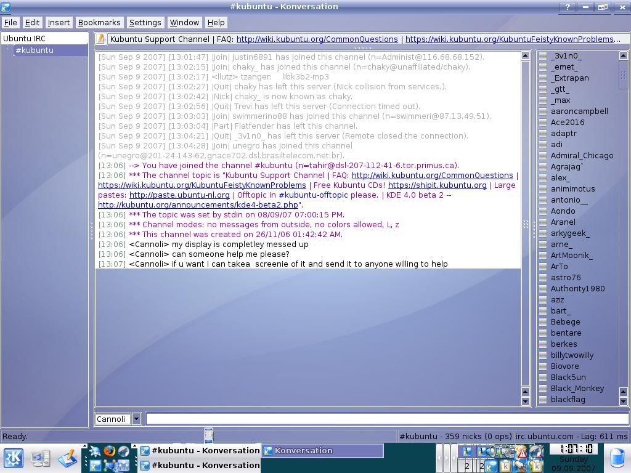Viewport: 631px width, 473px height.
Task: Open the system computer icon in the panel
Action: click(40, 458)
